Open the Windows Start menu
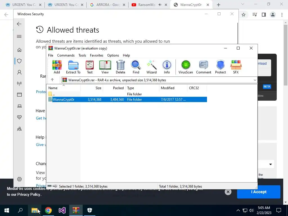Image resolution: width=288 pixels, height=216 pixels. coord(7,210)
